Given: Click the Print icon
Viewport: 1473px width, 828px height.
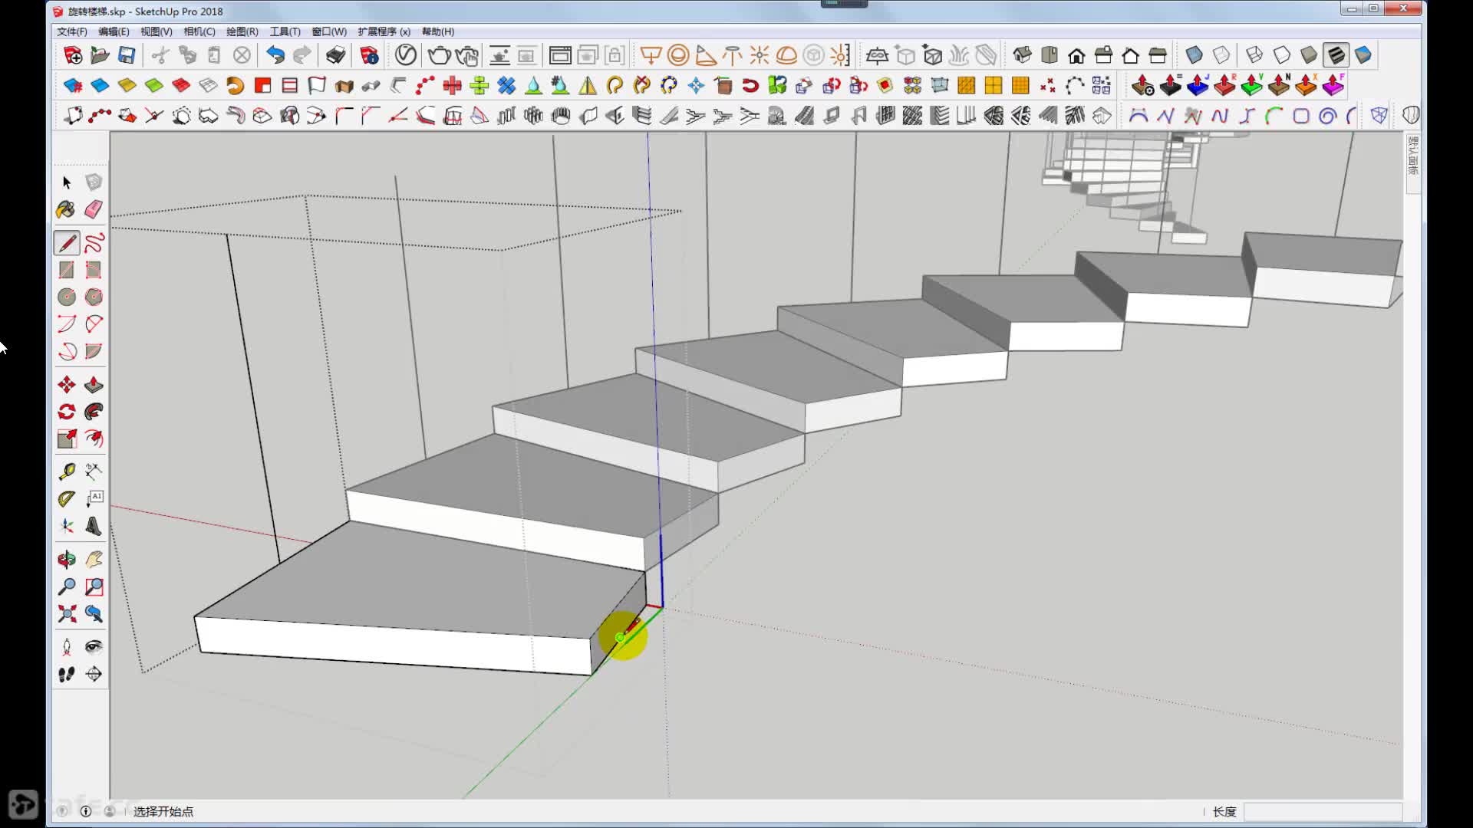Looking at the screenshot, I should [335, 55].
